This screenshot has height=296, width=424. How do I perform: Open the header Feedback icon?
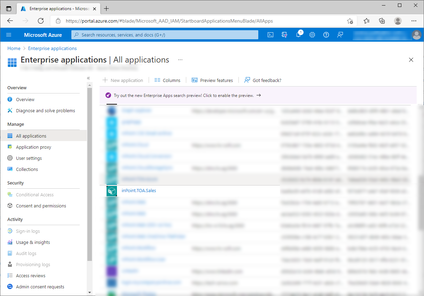point(340,35)
